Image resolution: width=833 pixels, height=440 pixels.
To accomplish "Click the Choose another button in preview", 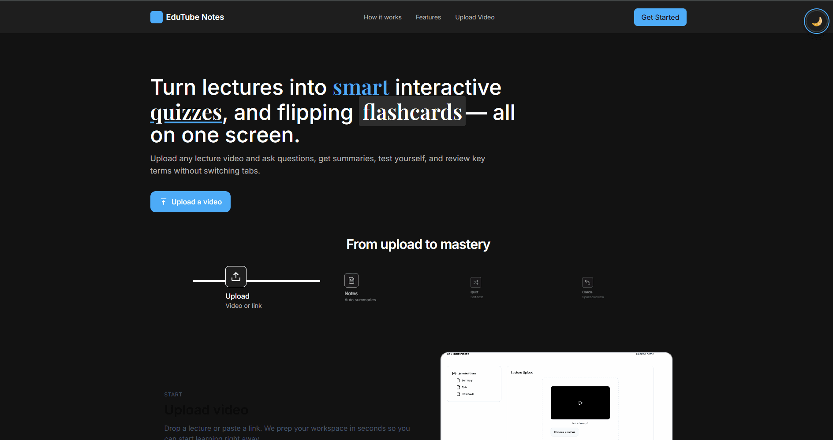I will pyautogui.click(x=564, y=432).
